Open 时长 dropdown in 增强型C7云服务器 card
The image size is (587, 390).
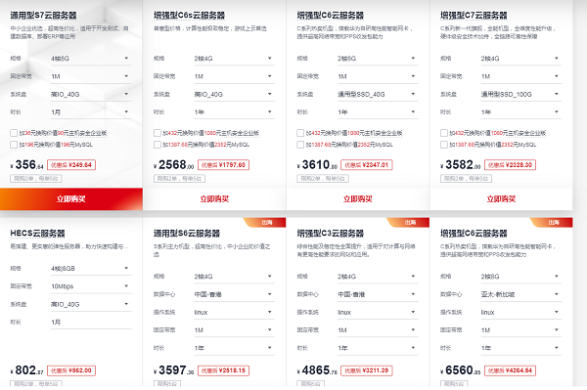click(520, 112)
